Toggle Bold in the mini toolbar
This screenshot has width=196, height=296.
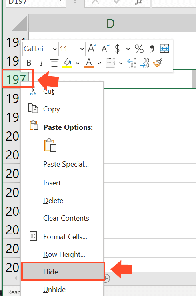coord(29,62)
